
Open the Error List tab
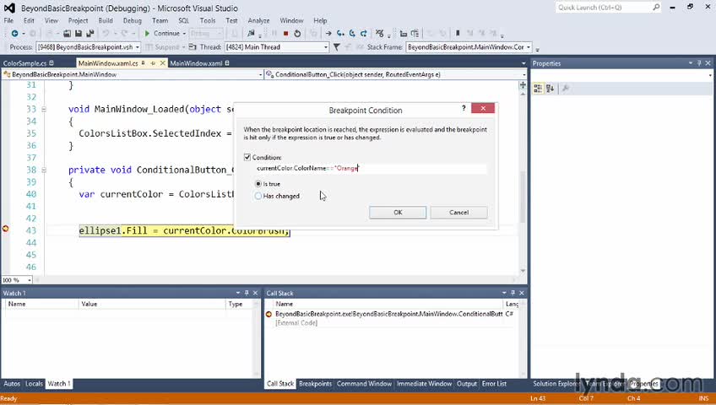(494, 384)
